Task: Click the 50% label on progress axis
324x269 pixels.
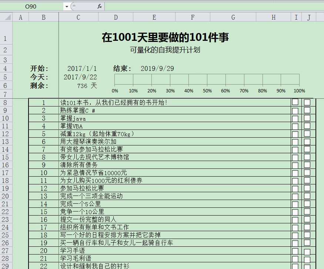Action: (207, 91)
